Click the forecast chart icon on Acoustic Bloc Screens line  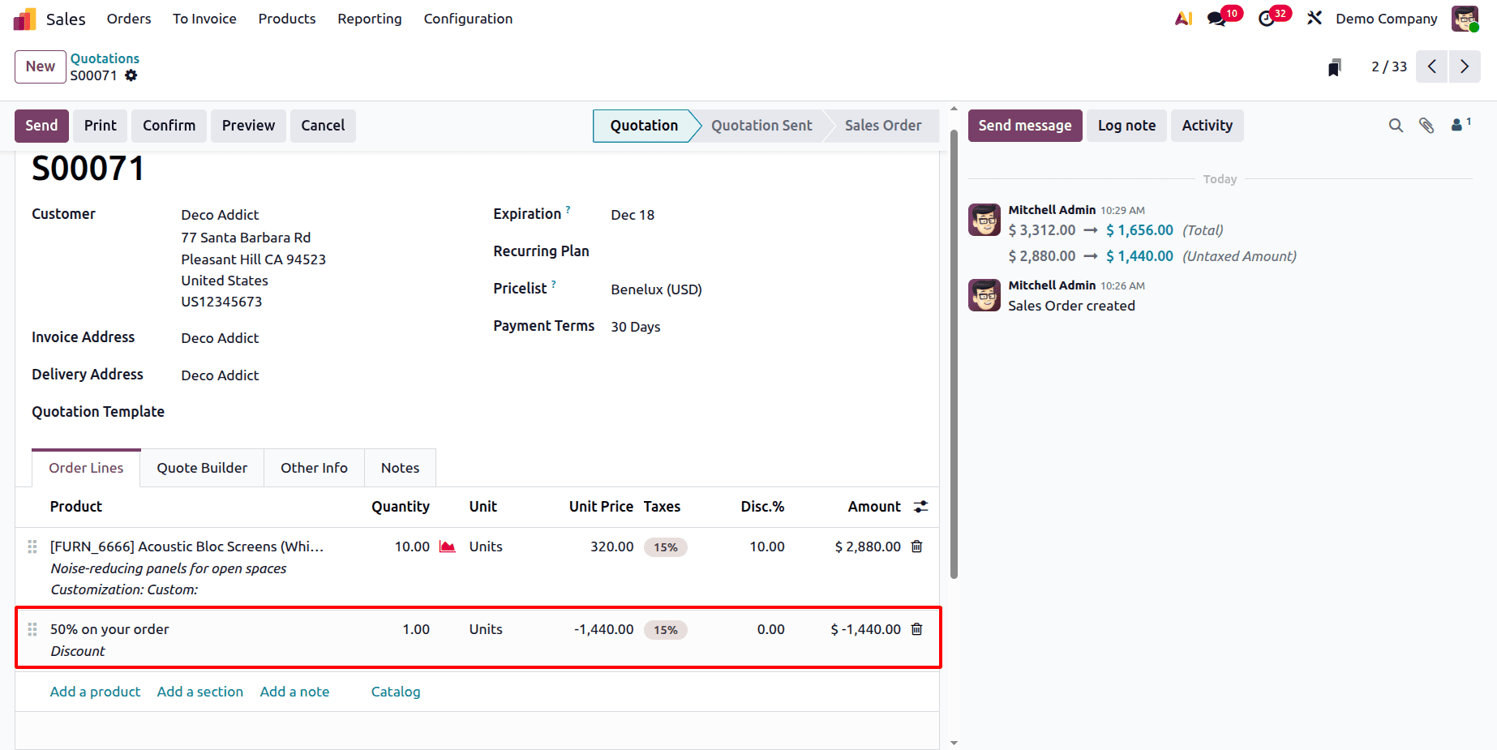pos(447,546)
